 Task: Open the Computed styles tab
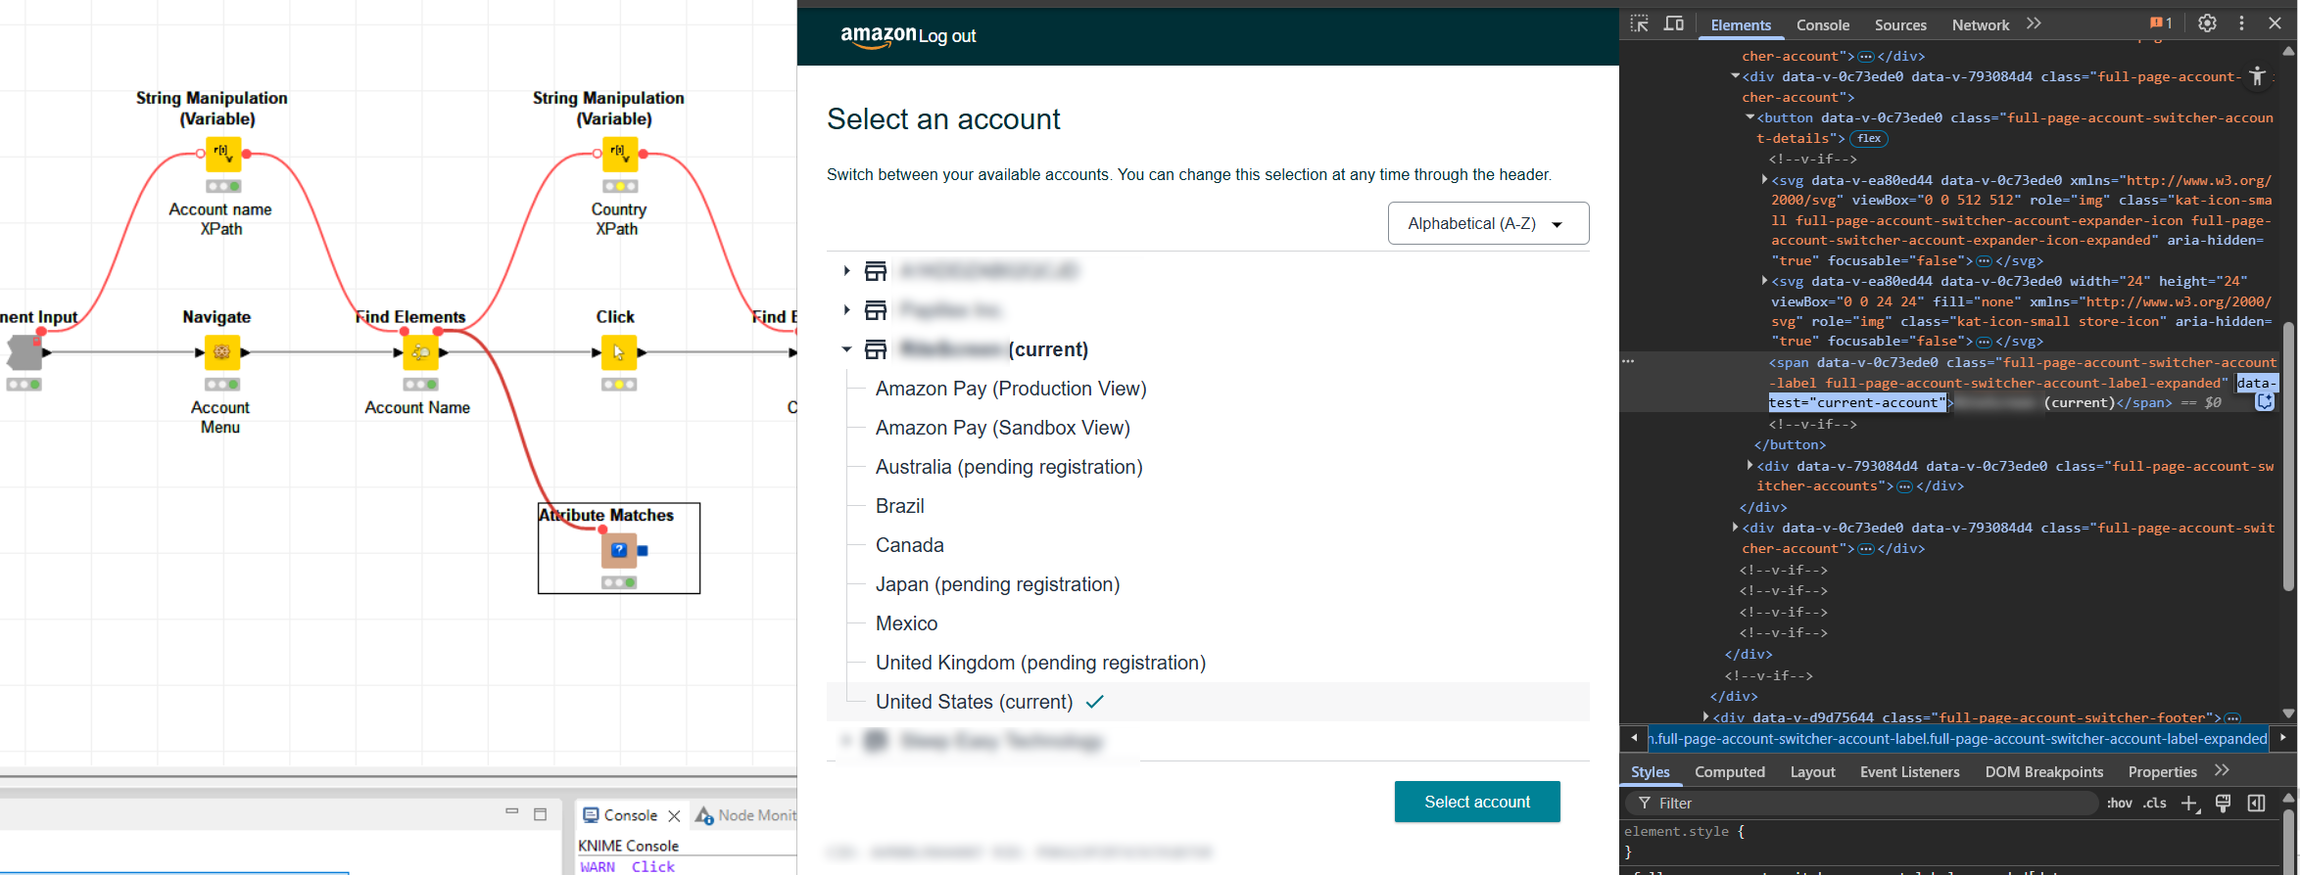click(x=1730, y=772)
